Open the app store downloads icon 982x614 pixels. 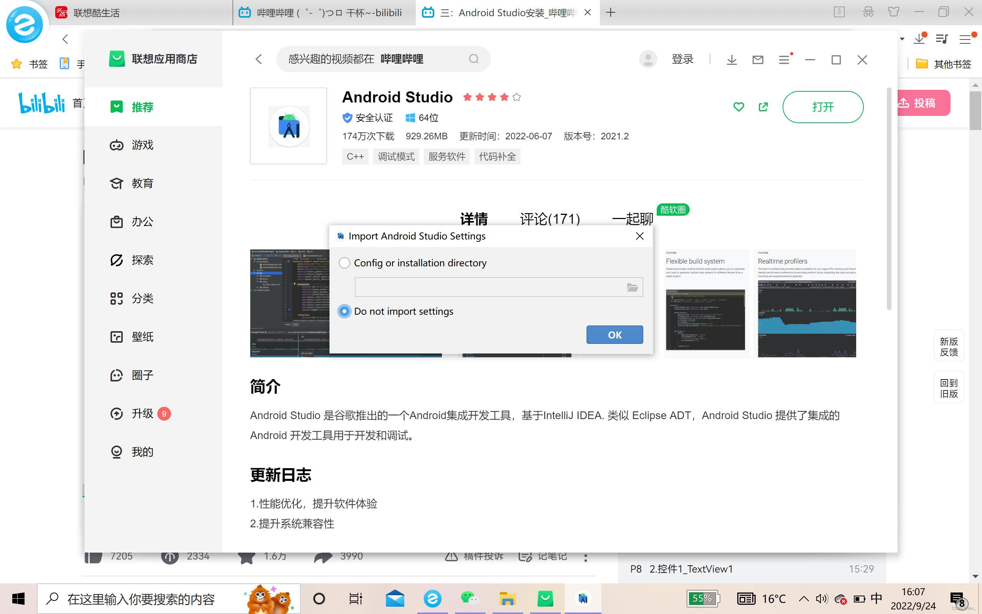[x=731, y=60]
